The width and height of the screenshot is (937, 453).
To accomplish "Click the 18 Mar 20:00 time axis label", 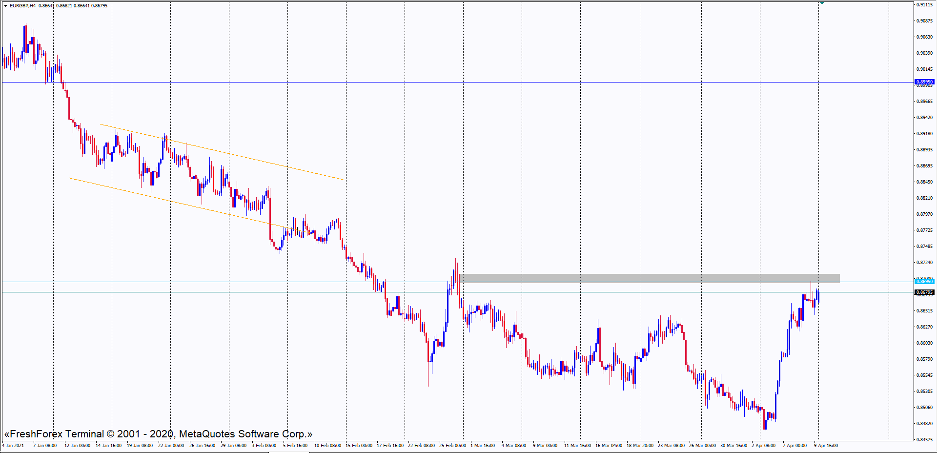I will click(640, 446).
